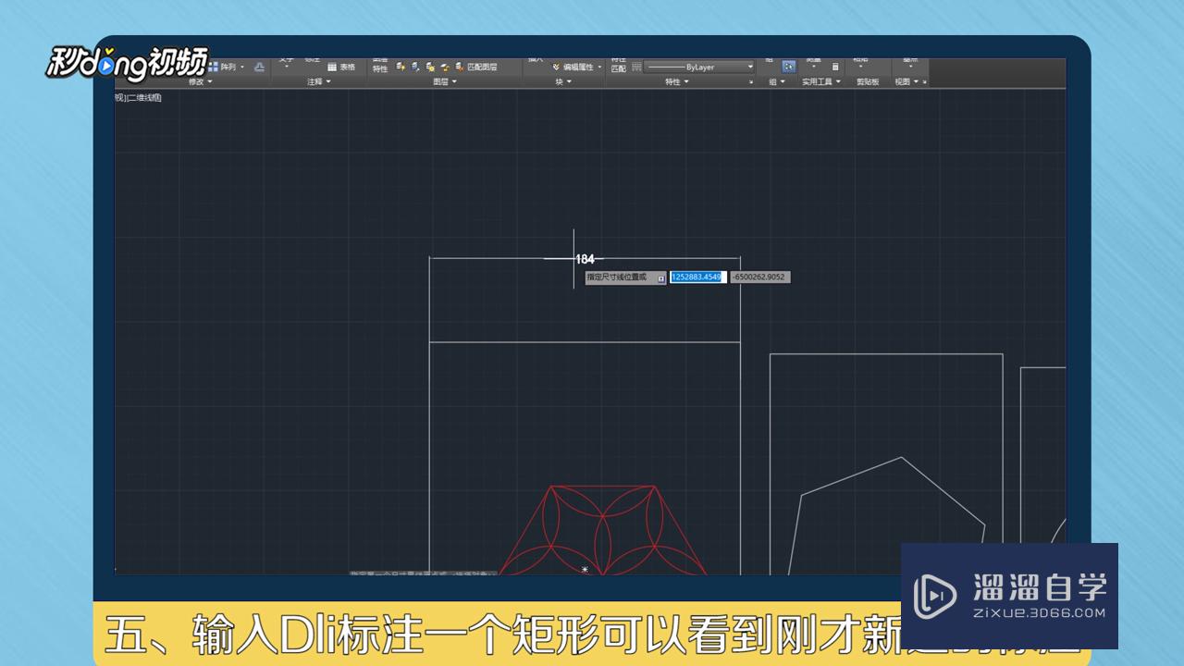Click the Y coordinate field -6500262.9052
Image resolution: width=1184 pixels, height=666 pixels.
tap(760, 277)
